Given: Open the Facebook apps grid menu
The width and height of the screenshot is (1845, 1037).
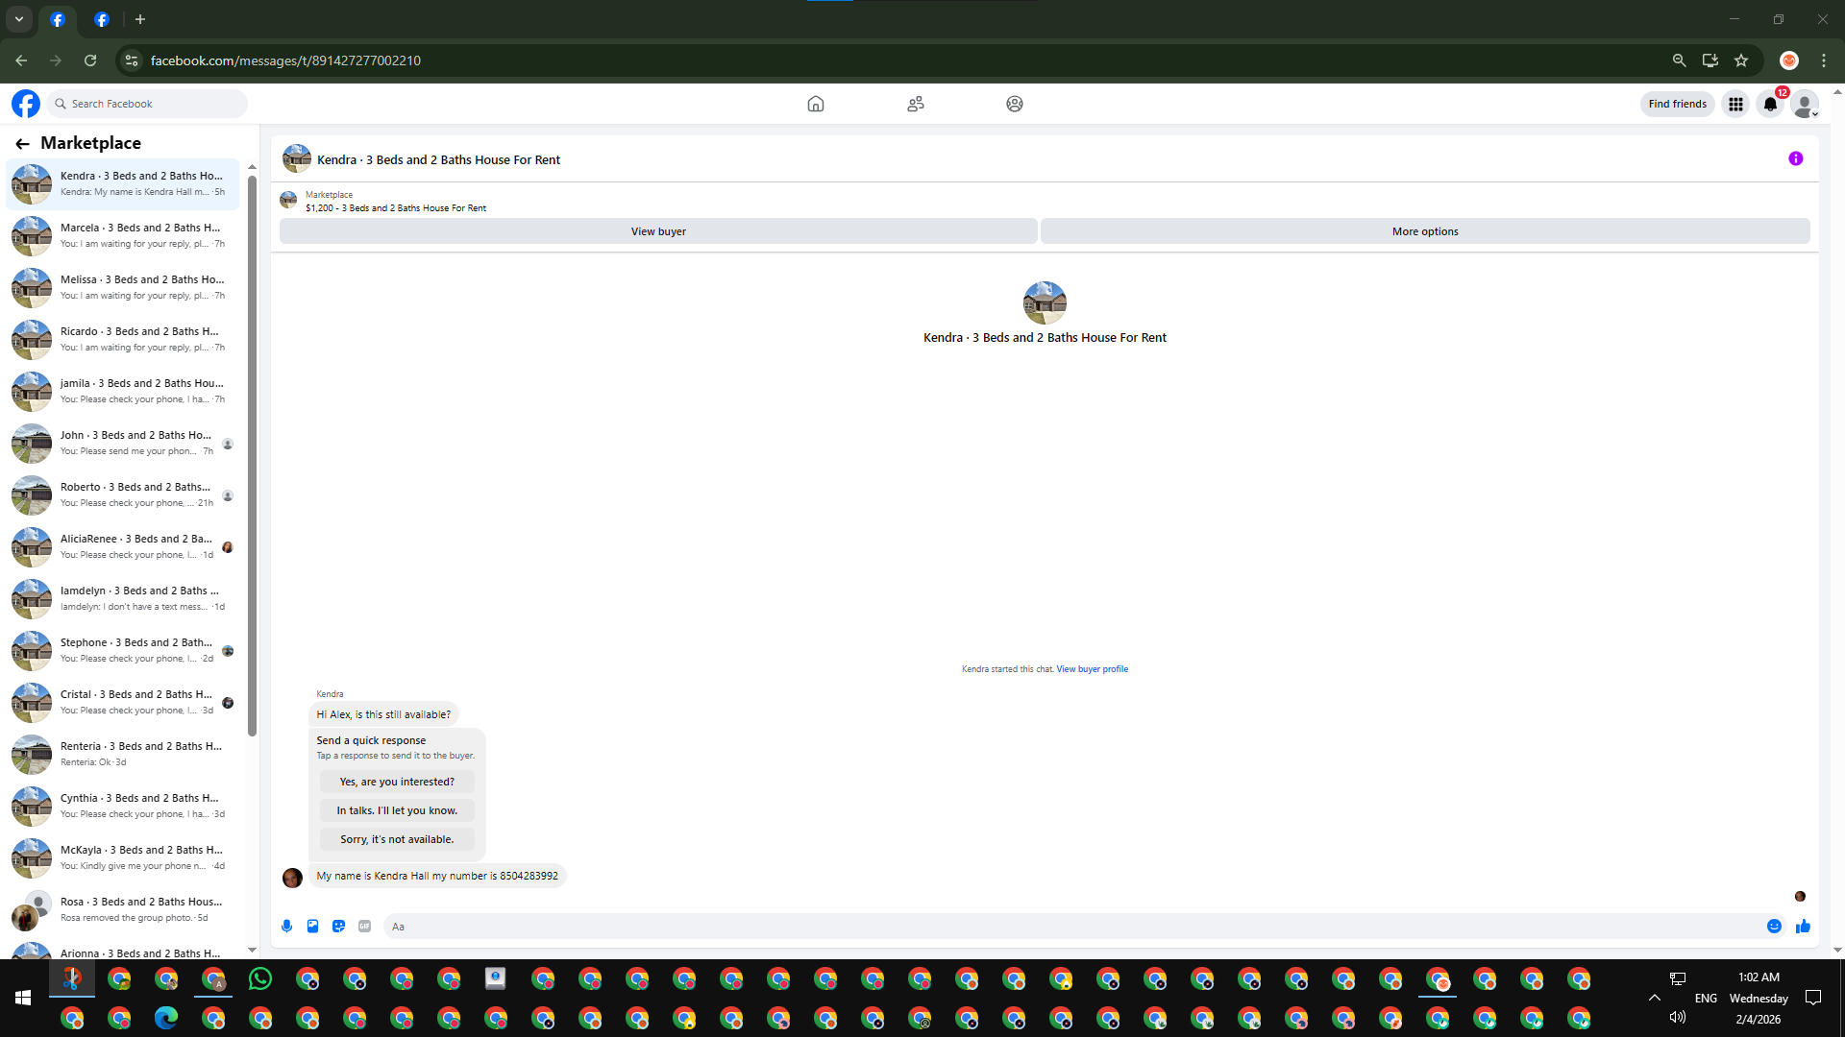Looking at the screenshot, I should point(1735,104).
